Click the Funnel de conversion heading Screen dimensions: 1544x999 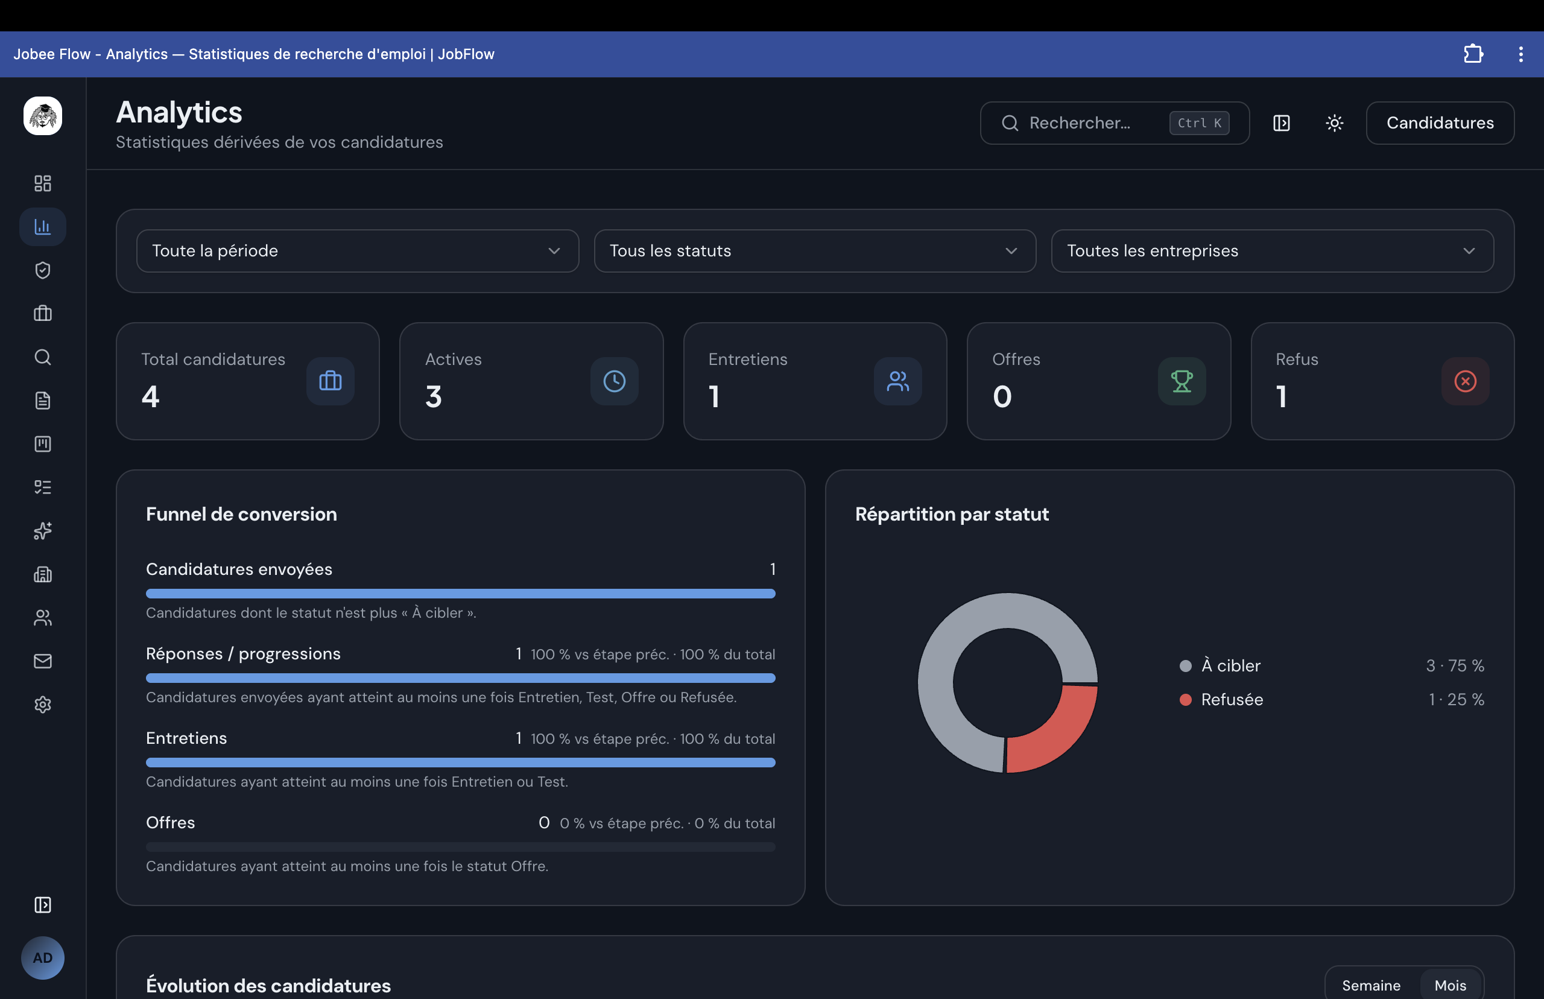241,515
